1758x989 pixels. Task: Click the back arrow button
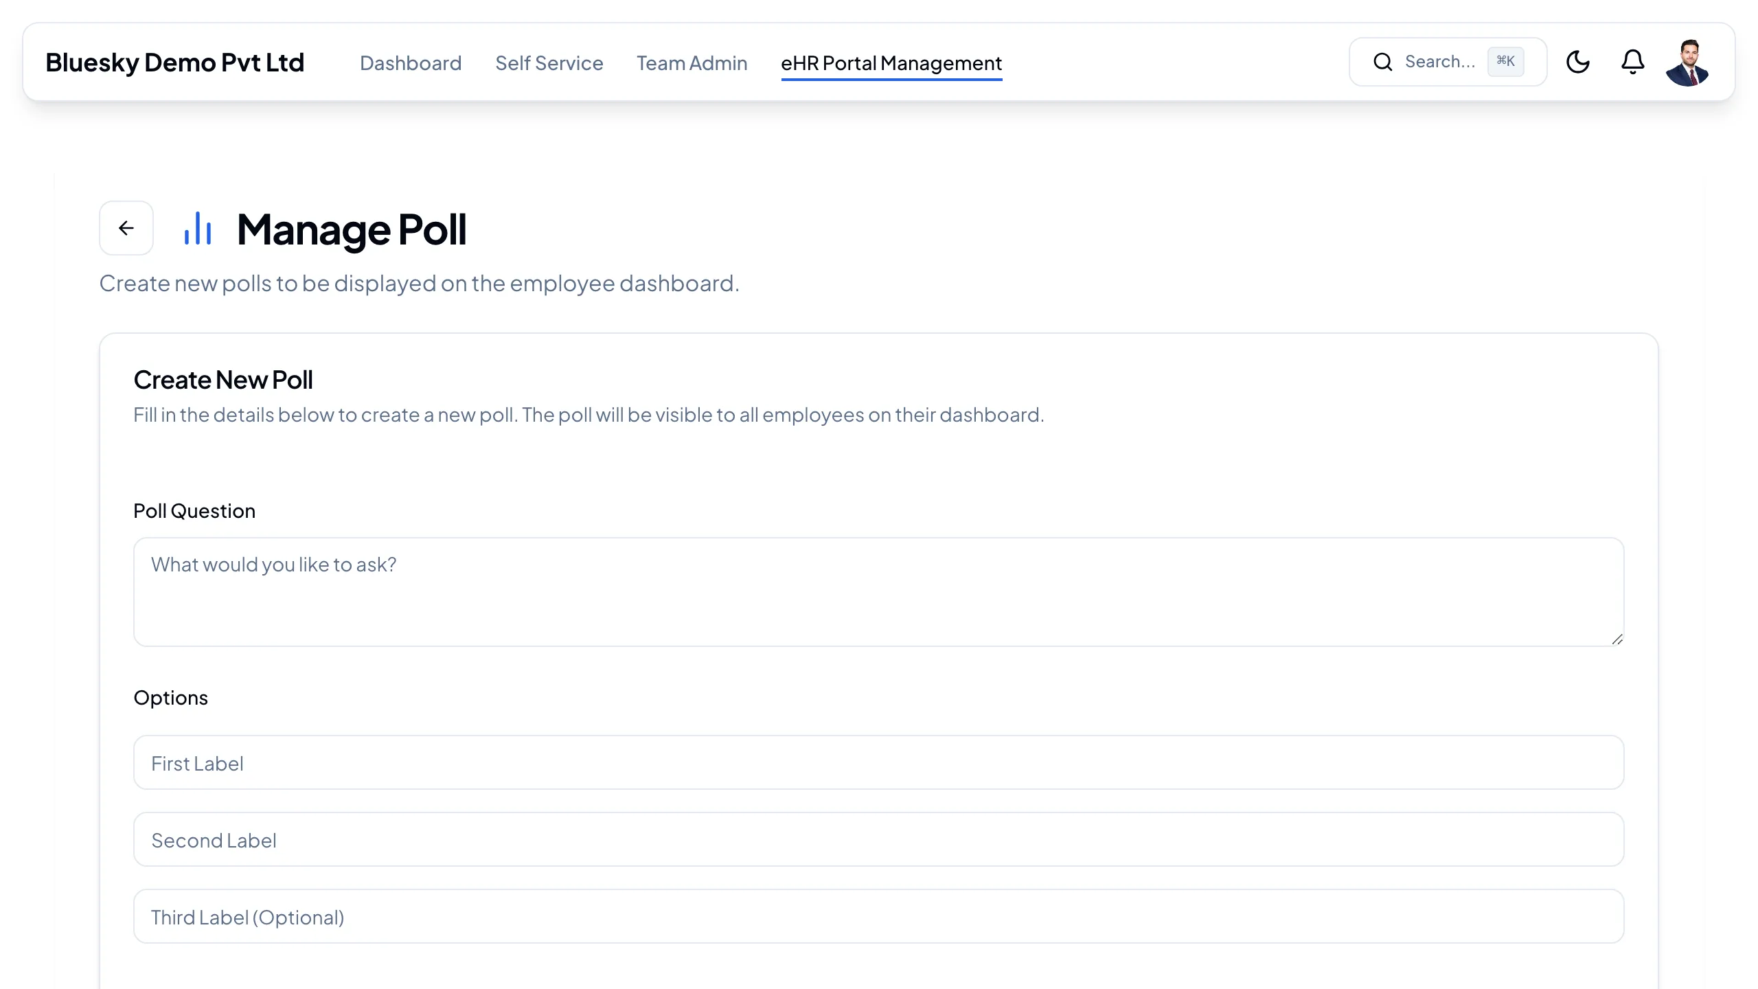point(126,228)
